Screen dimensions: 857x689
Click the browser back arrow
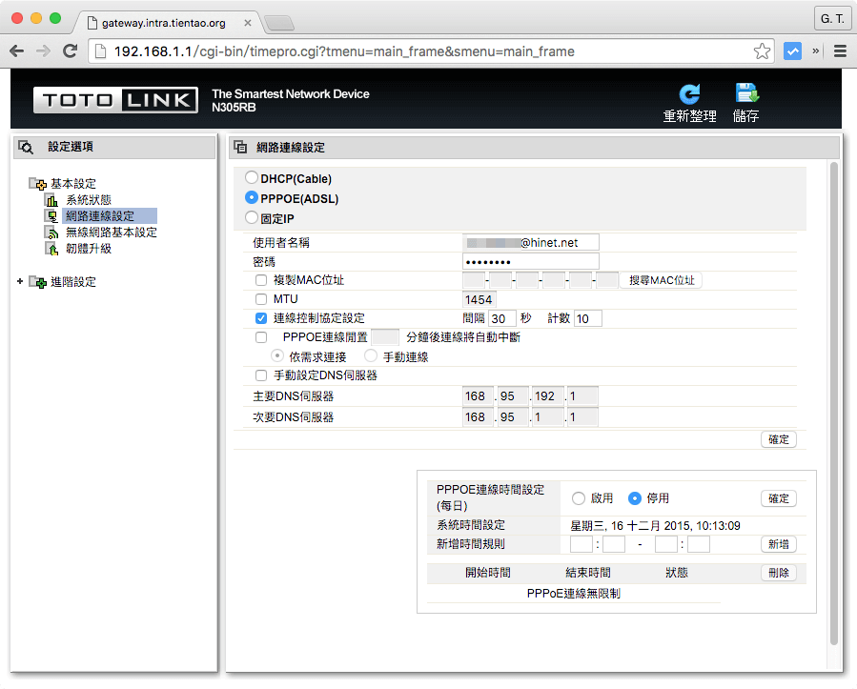click(18, 51)
